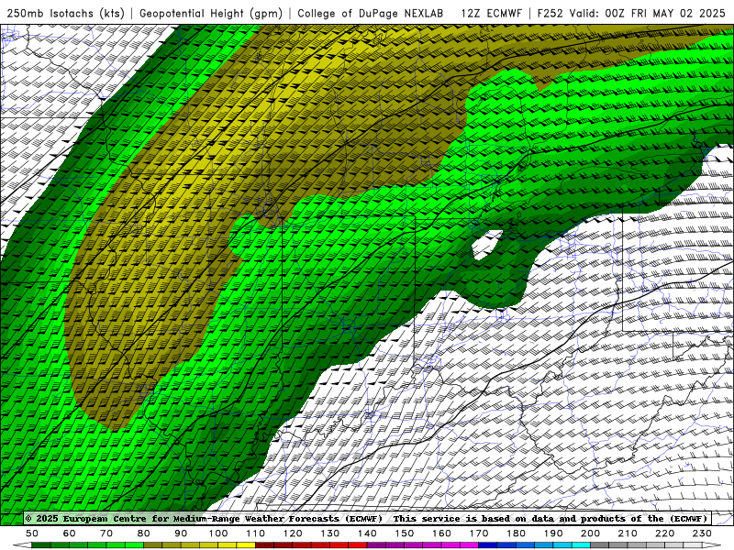
Task: Click the 'Geopotential Height (gpm)' header label
Action: [211, 13]
